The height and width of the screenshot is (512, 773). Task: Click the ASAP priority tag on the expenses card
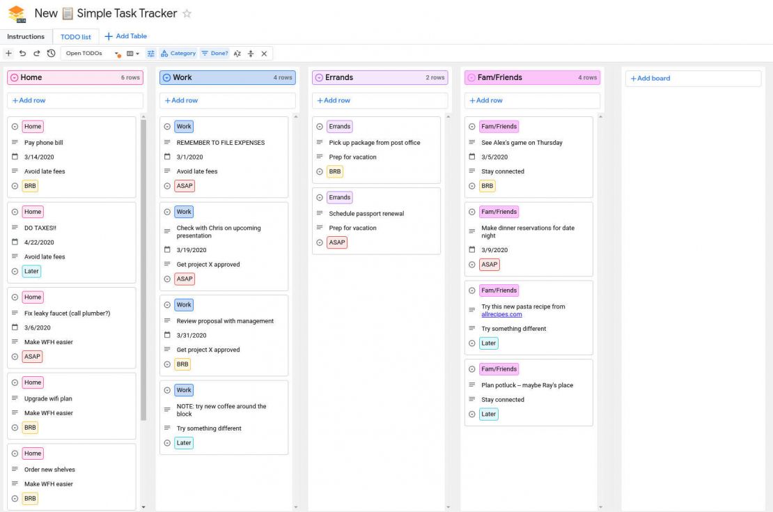[184, 185]
